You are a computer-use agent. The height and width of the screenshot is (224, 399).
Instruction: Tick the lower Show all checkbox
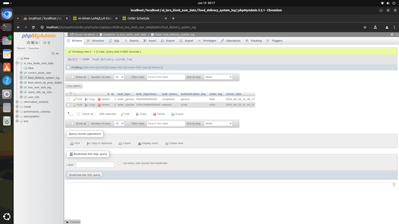pyautogui.click(x=73, y=123)
